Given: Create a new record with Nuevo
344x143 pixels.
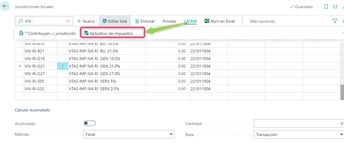Looking at the screenshot, I should tap(86, 21).
